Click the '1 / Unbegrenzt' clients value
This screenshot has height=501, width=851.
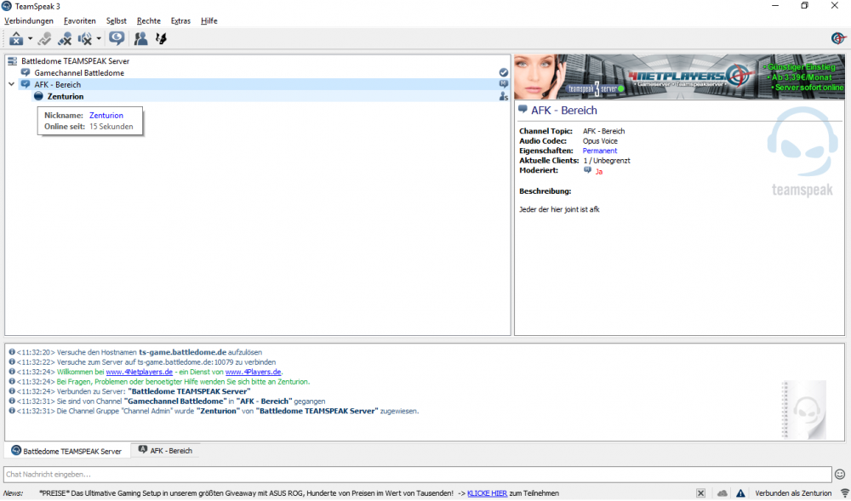tap(606, 161)
